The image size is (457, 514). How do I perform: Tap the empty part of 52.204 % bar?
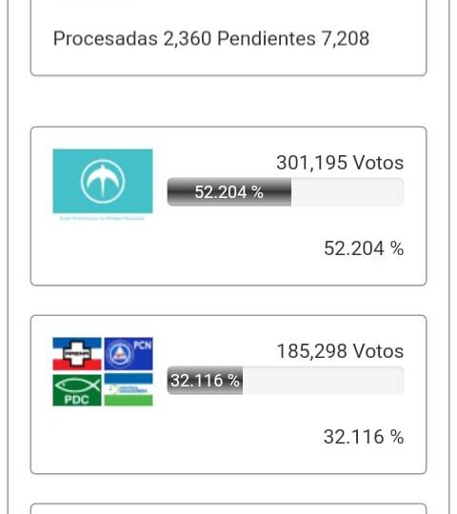click(x=348, y=192)
